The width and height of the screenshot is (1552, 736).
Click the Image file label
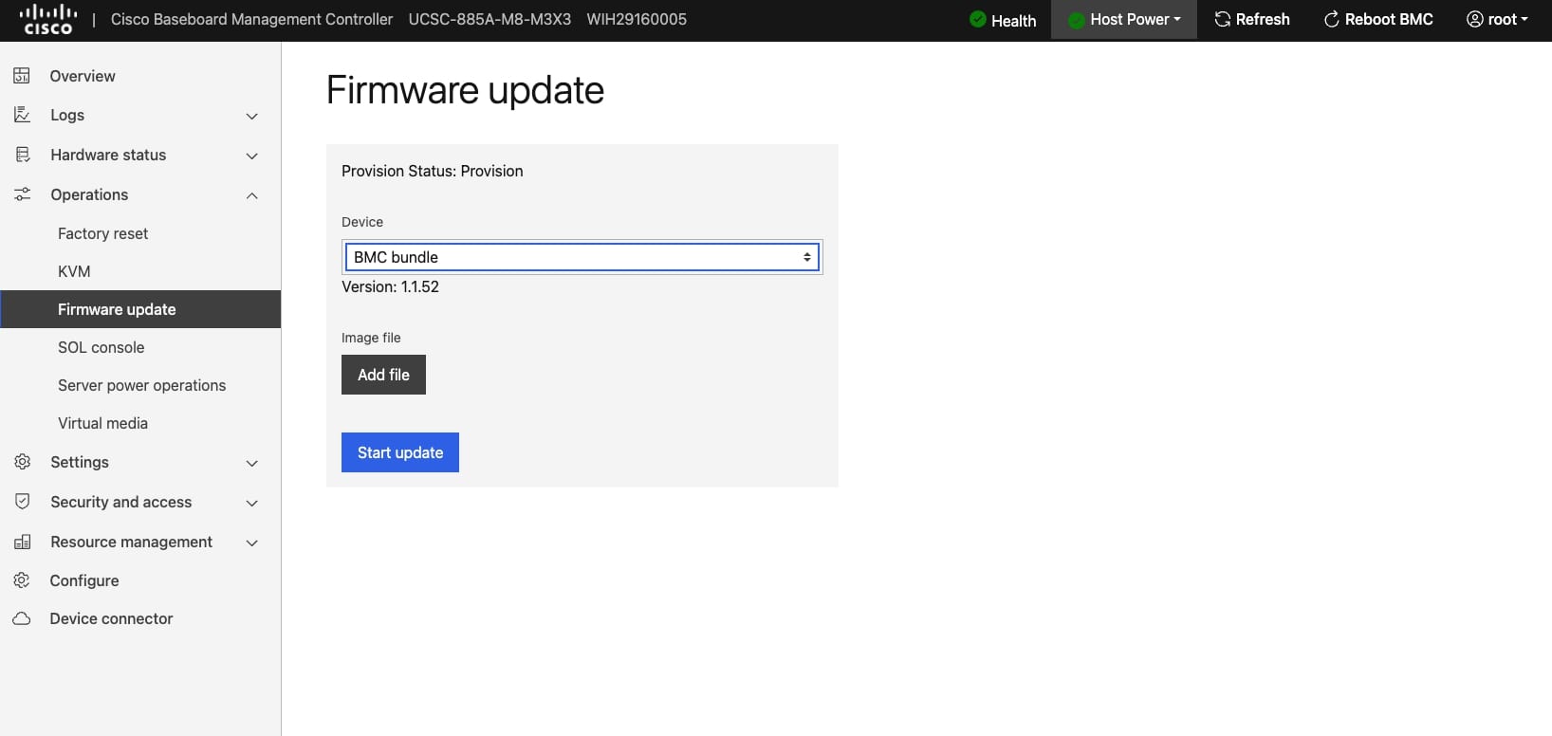pyautogui.click(x=371, y=338)
